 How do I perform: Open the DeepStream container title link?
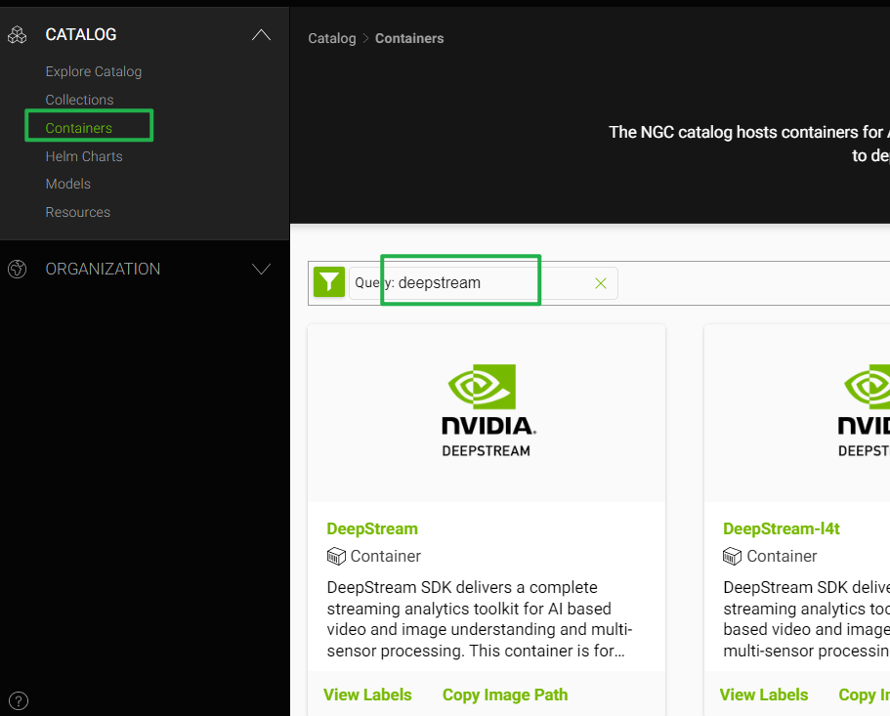coord(372,528)
